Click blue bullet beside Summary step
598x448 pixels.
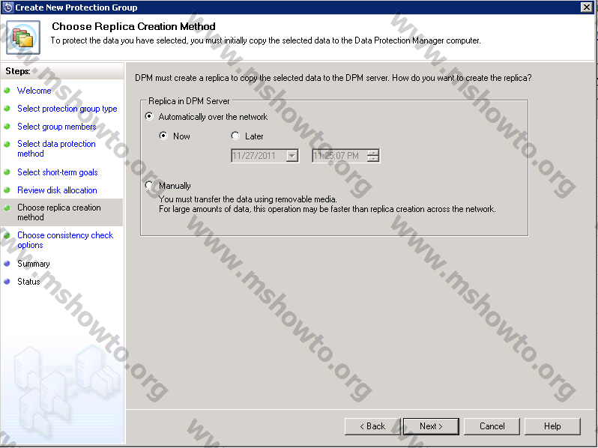click(7, 264)
